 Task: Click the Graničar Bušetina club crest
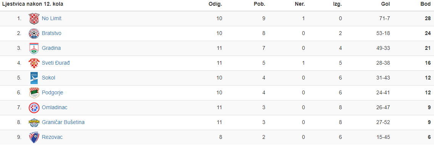[34, 123]
